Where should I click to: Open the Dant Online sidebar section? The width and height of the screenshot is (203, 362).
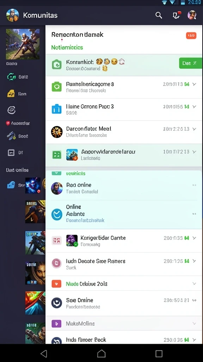coord(17,170)
